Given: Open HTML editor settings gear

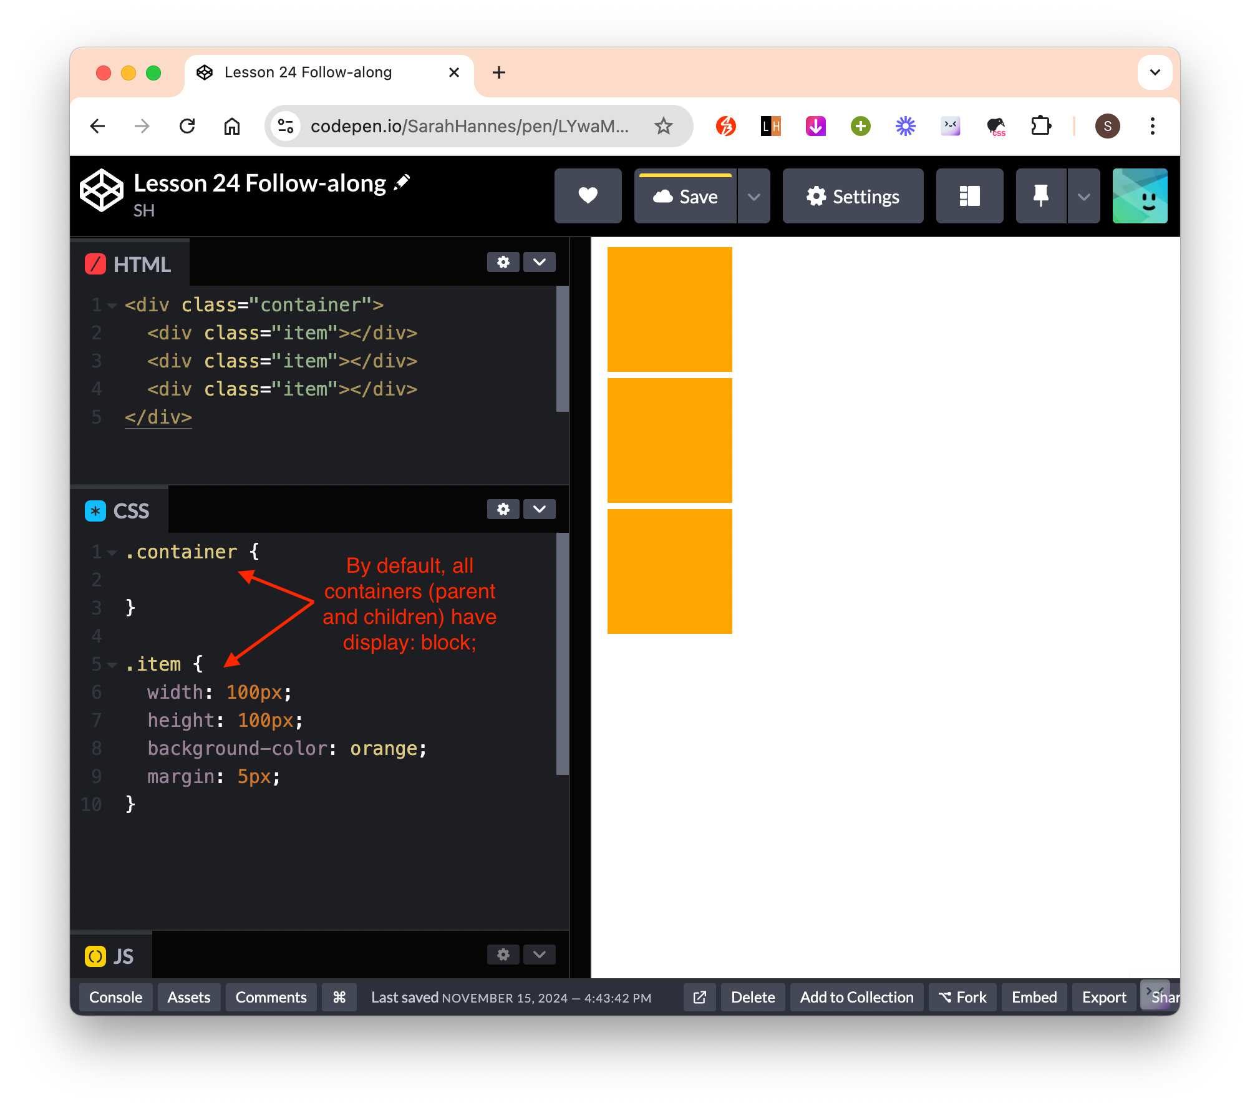Looking at the screenshot, I should coord(503,262).
